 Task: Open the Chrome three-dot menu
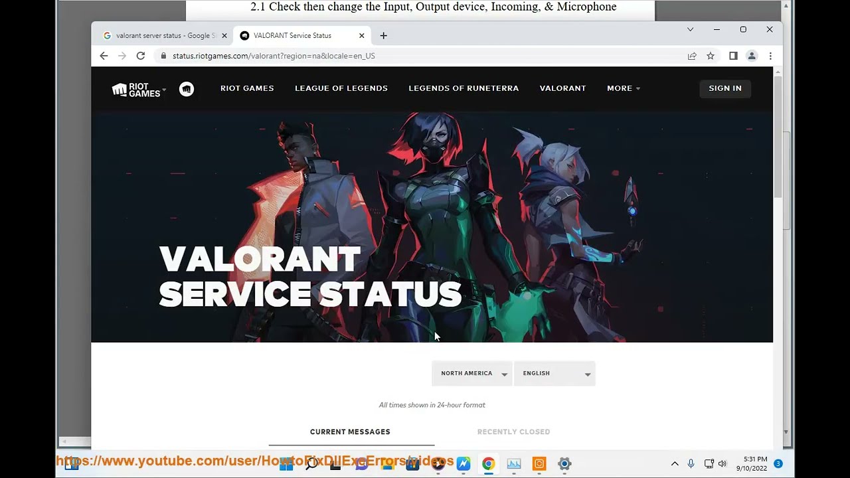770,56
